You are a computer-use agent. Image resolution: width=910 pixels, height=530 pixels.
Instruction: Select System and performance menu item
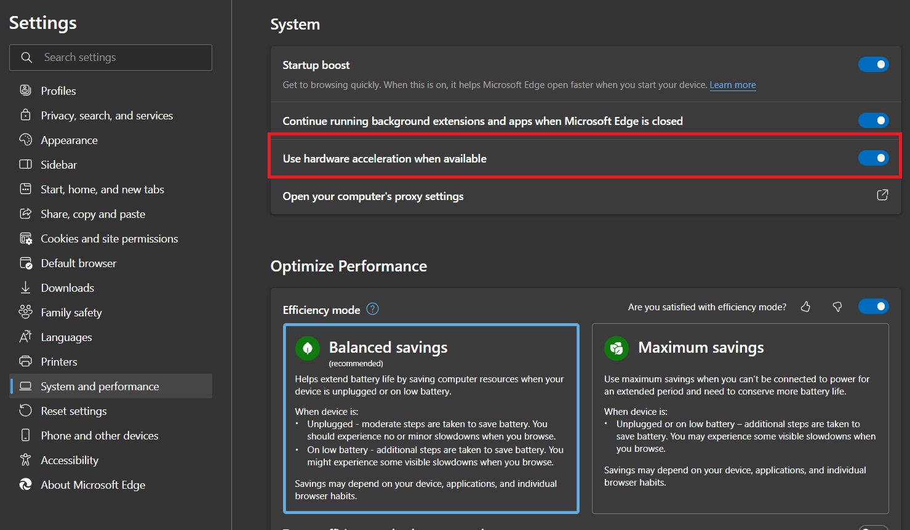pos(111,386)
